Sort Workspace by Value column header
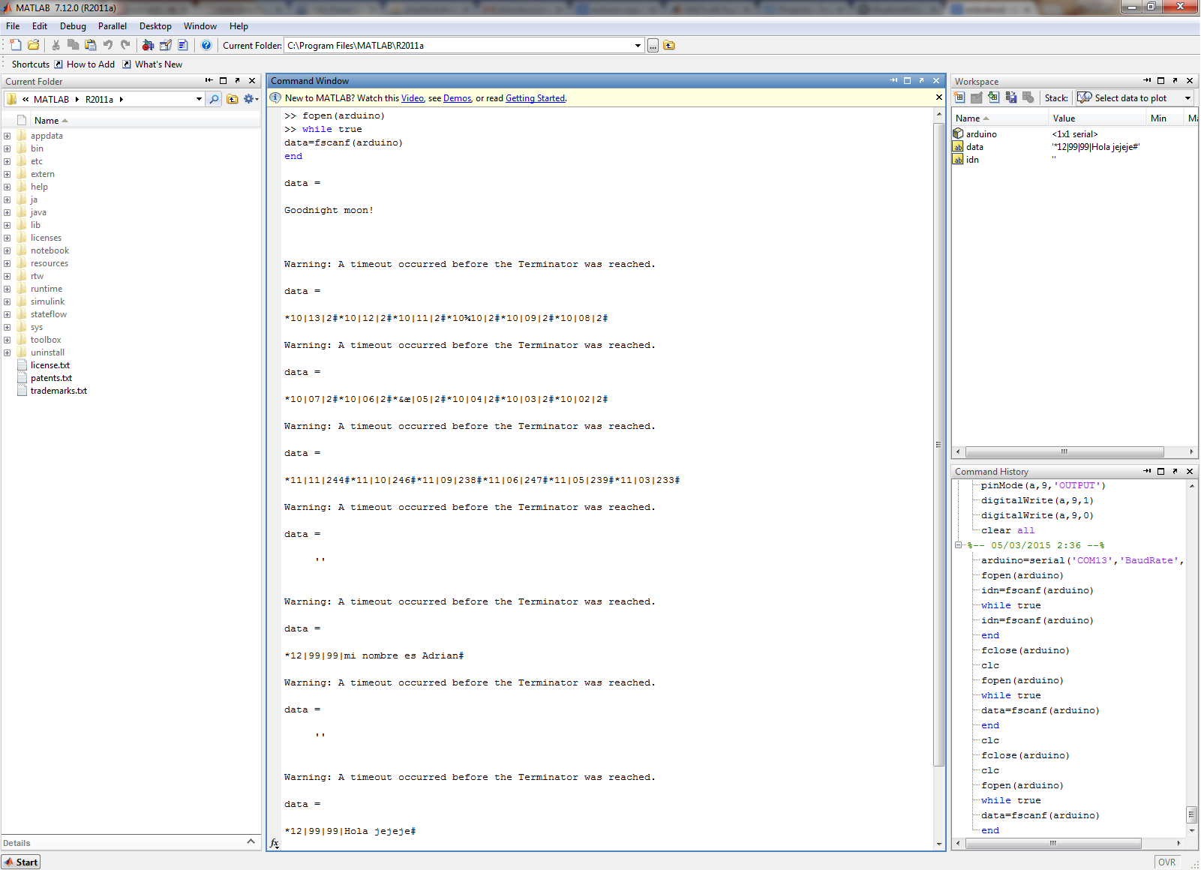The height and width of the screenshot is (870, 1201). point(1097,118)
